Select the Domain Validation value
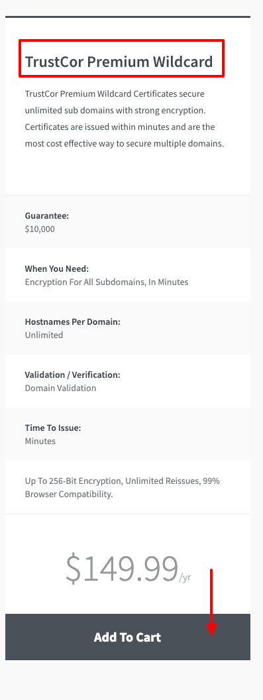Image resolution: width=263 pixels, height=700 pixels. coord(60,388)
